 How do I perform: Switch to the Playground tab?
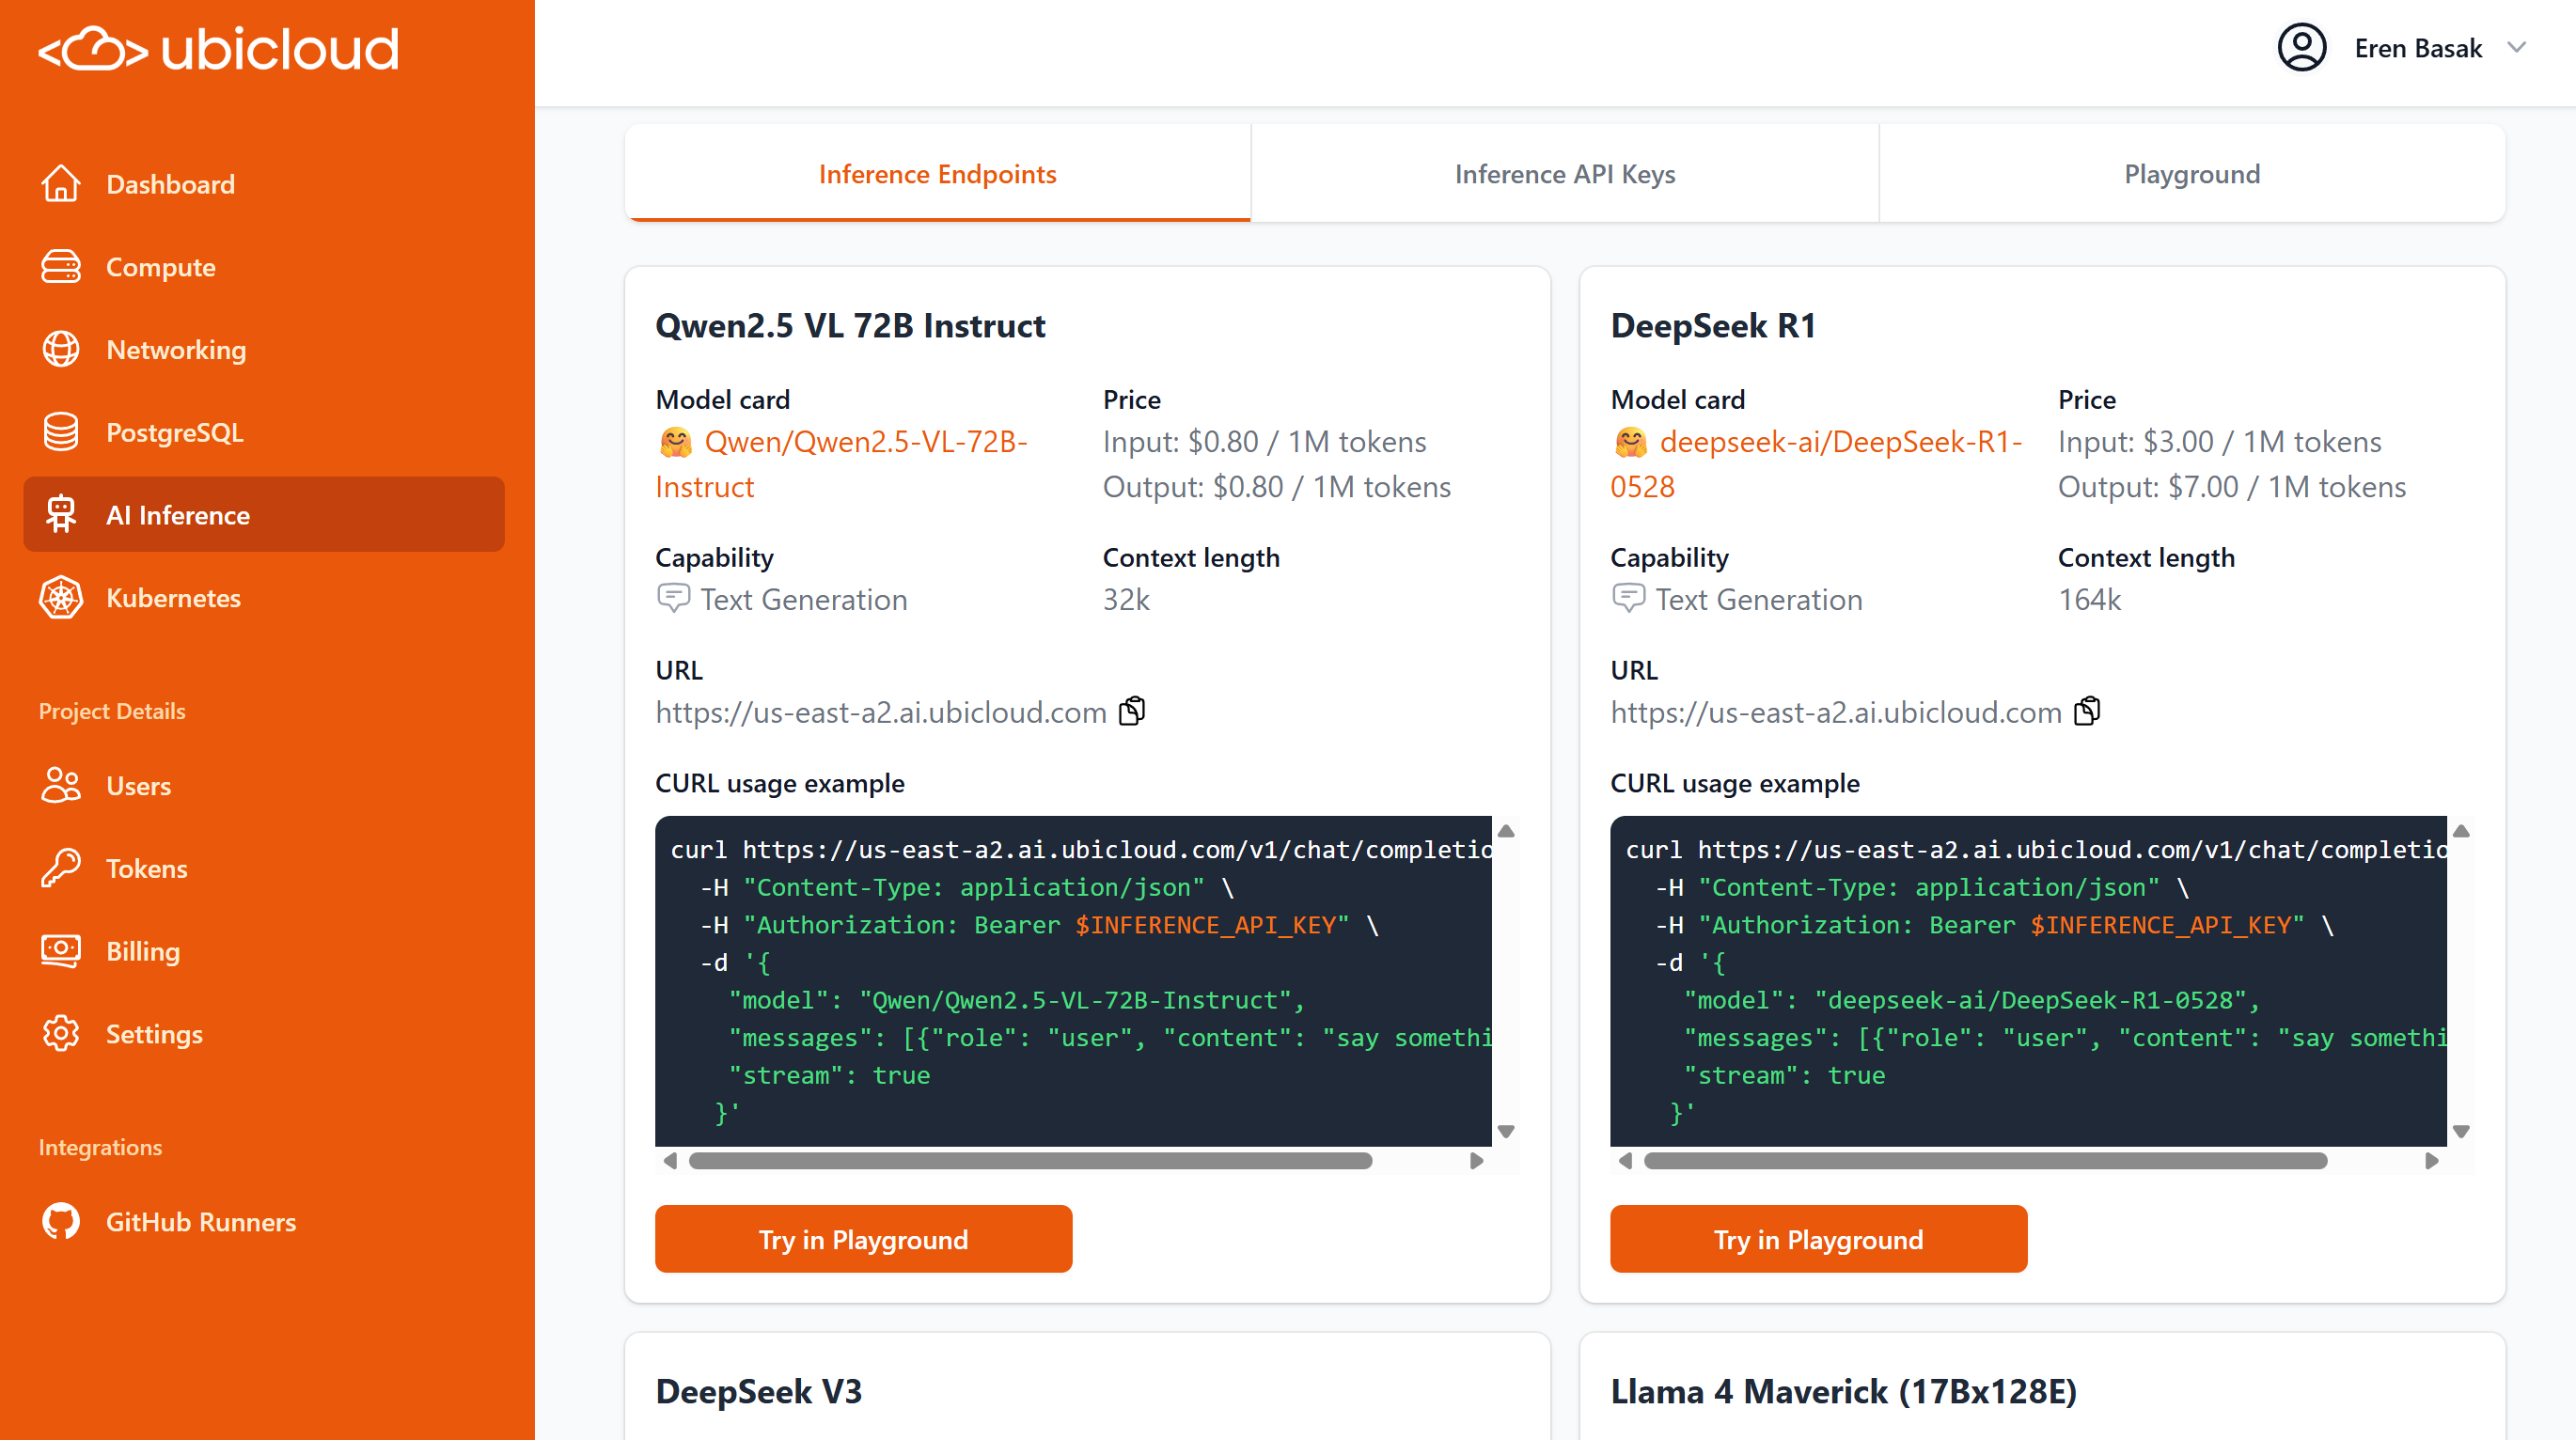point(2191,174)
